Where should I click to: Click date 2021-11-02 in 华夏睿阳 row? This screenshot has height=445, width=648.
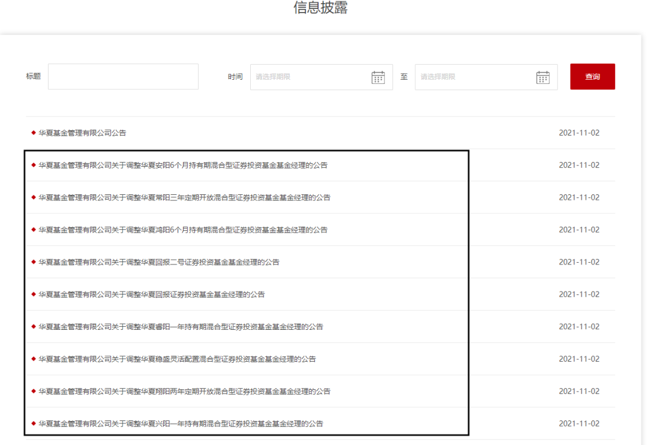pyautogui.click(x=579, y=326)
